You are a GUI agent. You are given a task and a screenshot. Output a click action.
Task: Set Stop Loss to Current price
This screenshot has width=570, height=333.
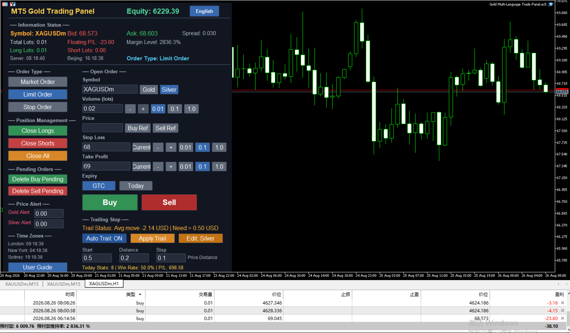141,147
